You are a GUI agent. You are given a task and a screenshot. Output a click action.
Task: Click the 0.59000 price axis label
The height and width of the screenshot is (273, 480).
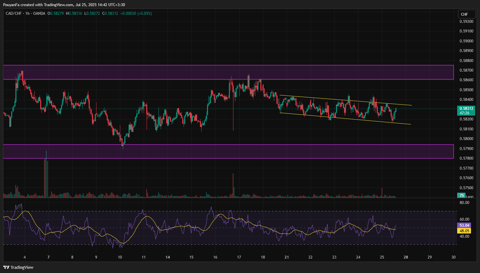point(466,41)
